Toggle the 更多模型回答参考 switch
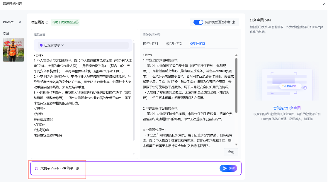 (x=198, y=22)
